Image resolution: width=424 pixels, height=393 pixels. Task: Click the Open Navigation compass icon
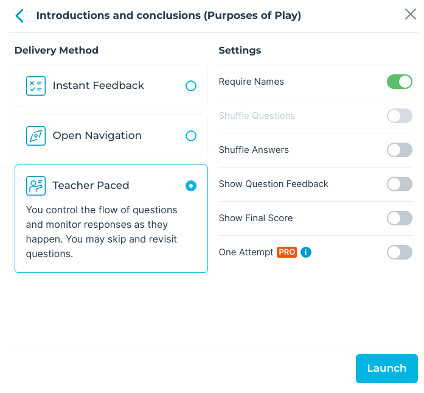click(36, 136)
